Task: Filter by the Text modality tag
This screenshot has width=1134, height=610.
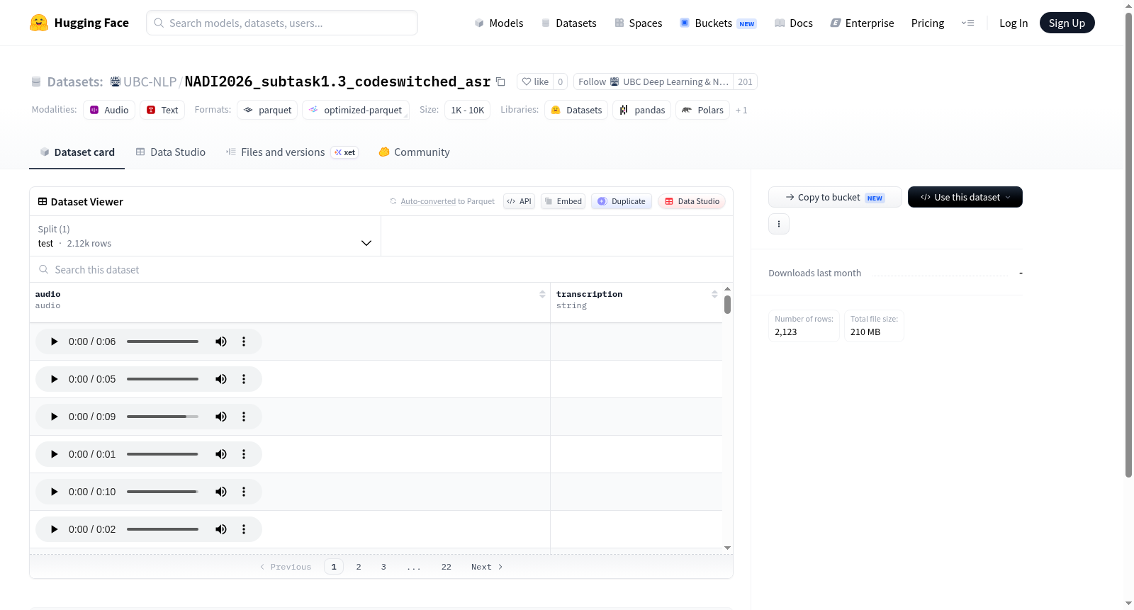Action: tap(162, 110)
